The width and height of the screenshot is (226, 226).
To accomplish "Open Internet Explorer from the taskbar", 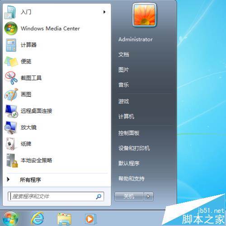I will (38, 218).
